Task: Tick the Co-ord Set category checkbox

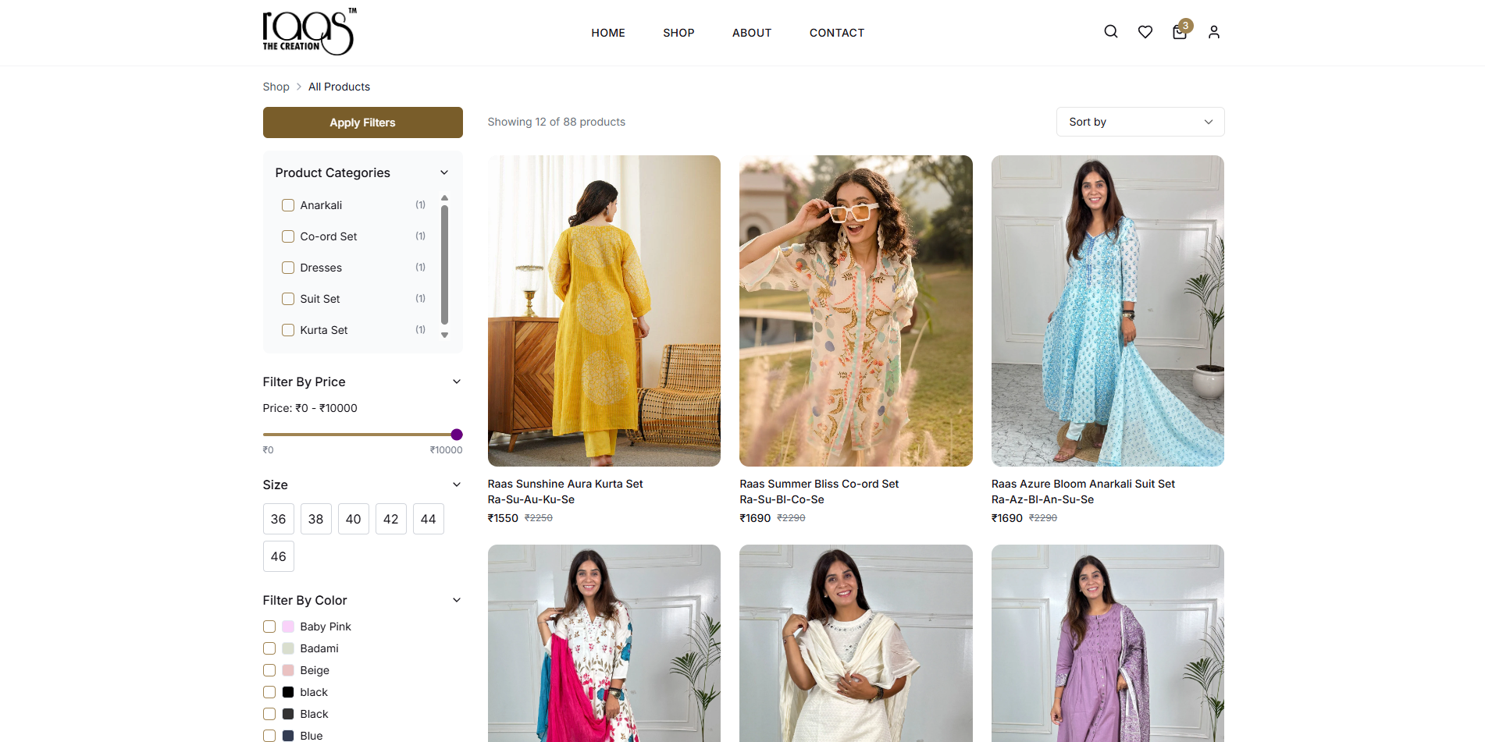Action: pos(288,236)
